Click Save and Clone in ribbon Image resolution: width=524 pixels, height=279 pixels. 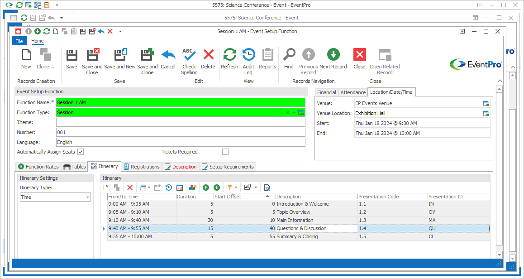148,62
